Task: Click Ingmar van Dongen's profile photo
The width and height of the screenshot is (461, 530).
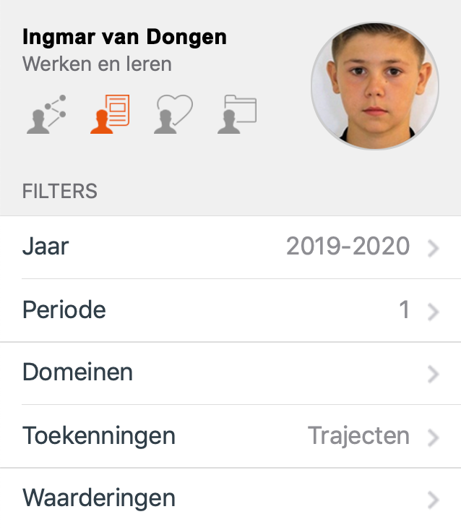Action: pyautogui.click(x=375, y=86)
